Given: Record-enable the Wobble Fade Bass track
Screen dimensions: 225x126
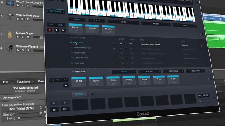Looking at the screenshot, I should click(x=28, y=19).
